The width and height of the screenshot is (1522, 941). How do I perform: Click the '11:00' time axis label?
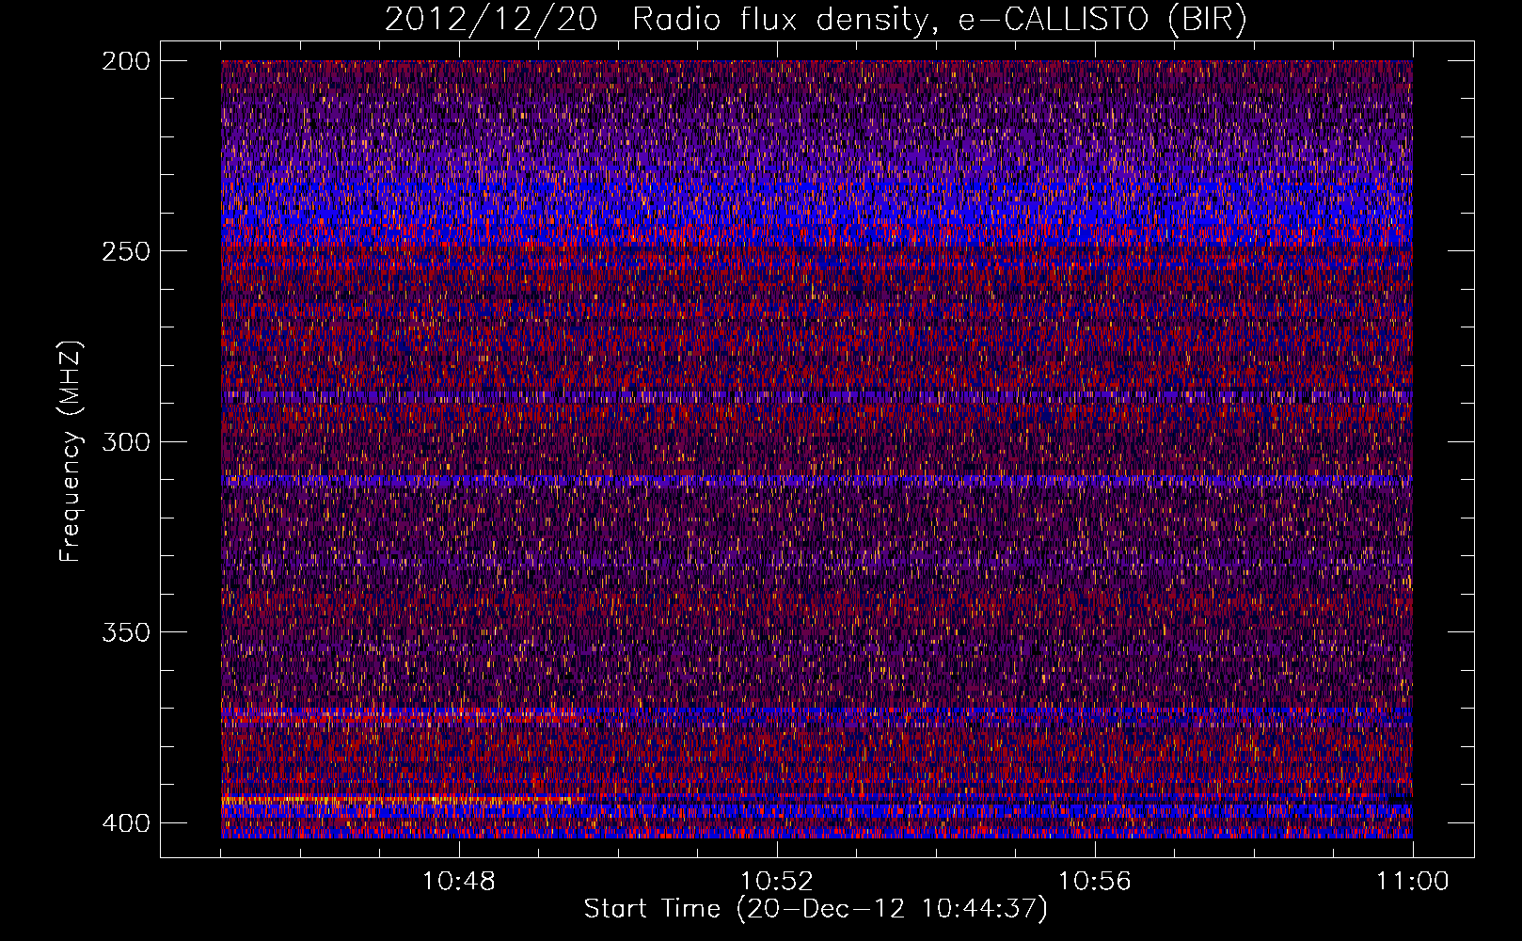point(1412,882)
